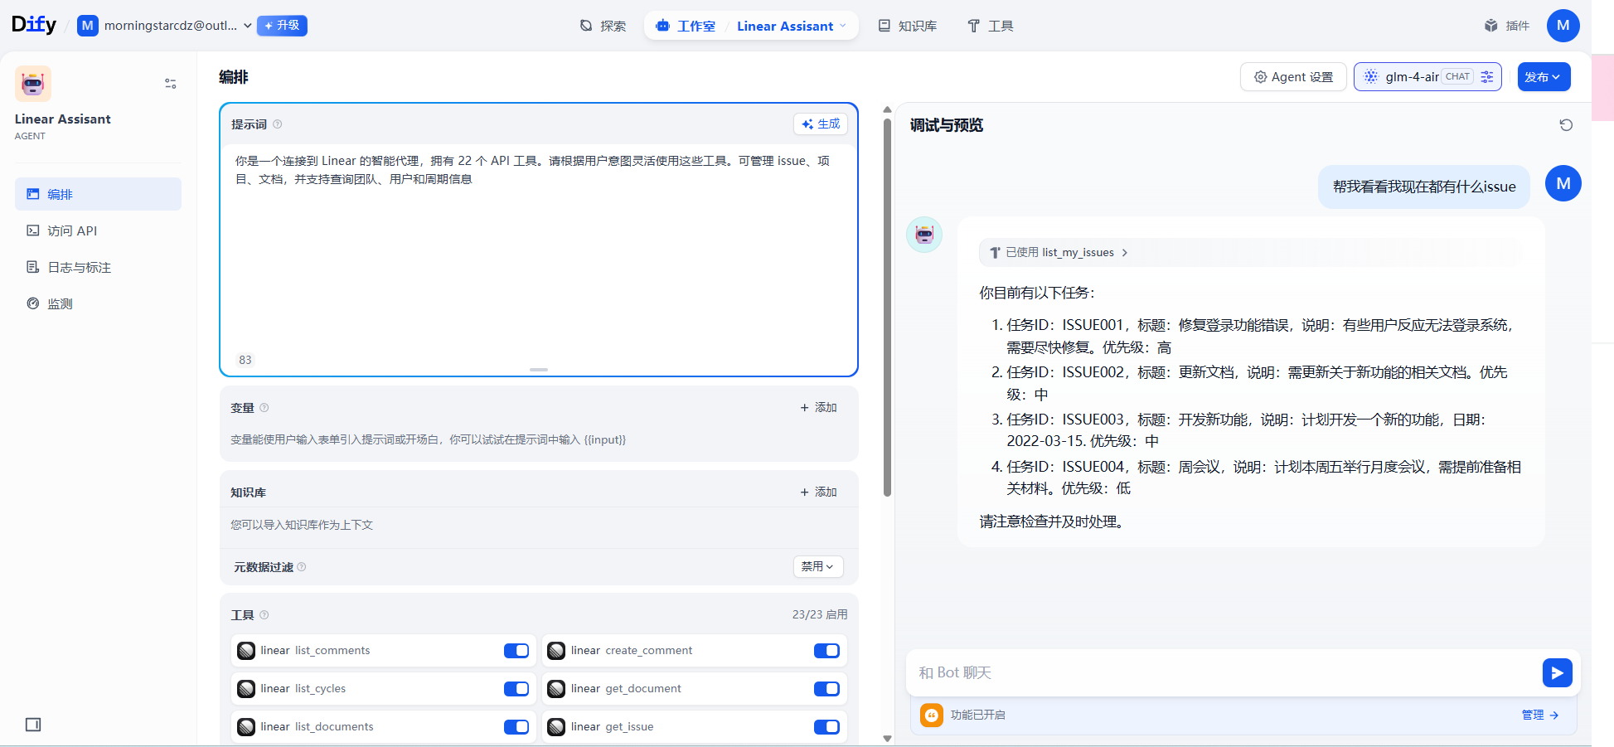The width and height of the screenshot is (1614, 747).
Task: Click the Dify logo
Action: (34, 24)
